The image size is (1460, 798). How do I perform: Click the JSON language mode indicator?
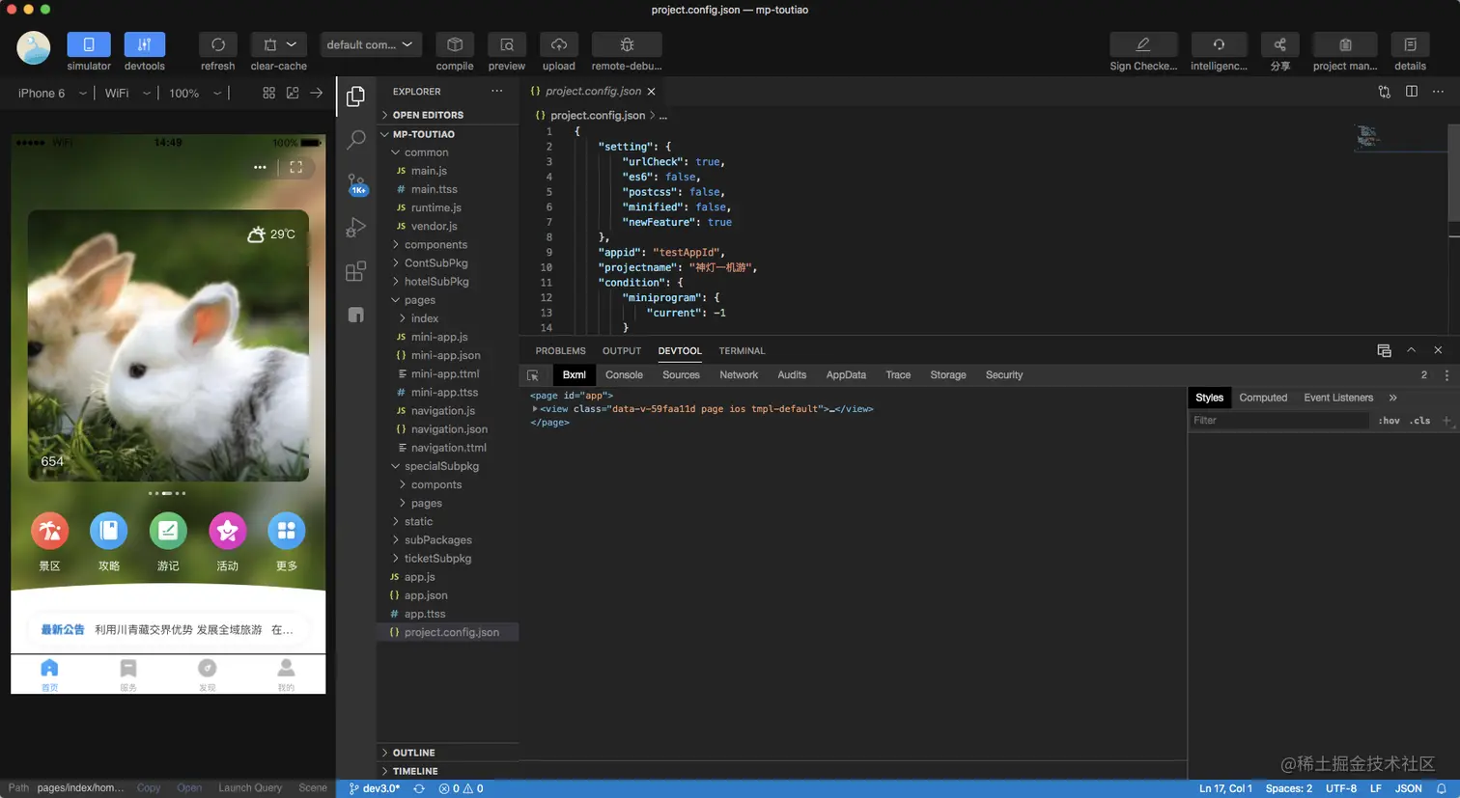click(x=1408, y=788)
